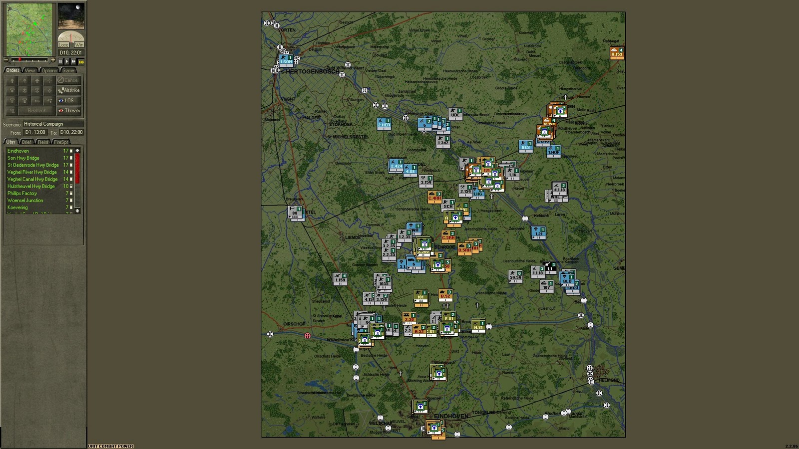The width and height of the screenshot is (799, 449).
Task: Set game speed to fastest yellow arrows
Action: [81, 61]
